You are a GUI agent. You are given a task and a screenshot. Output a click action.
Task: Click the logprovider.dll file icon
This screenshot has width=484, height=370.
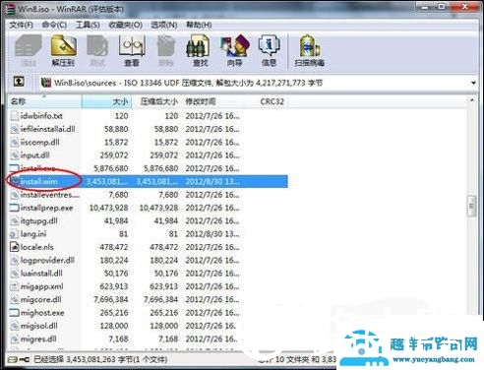click(x=14, y=260)
